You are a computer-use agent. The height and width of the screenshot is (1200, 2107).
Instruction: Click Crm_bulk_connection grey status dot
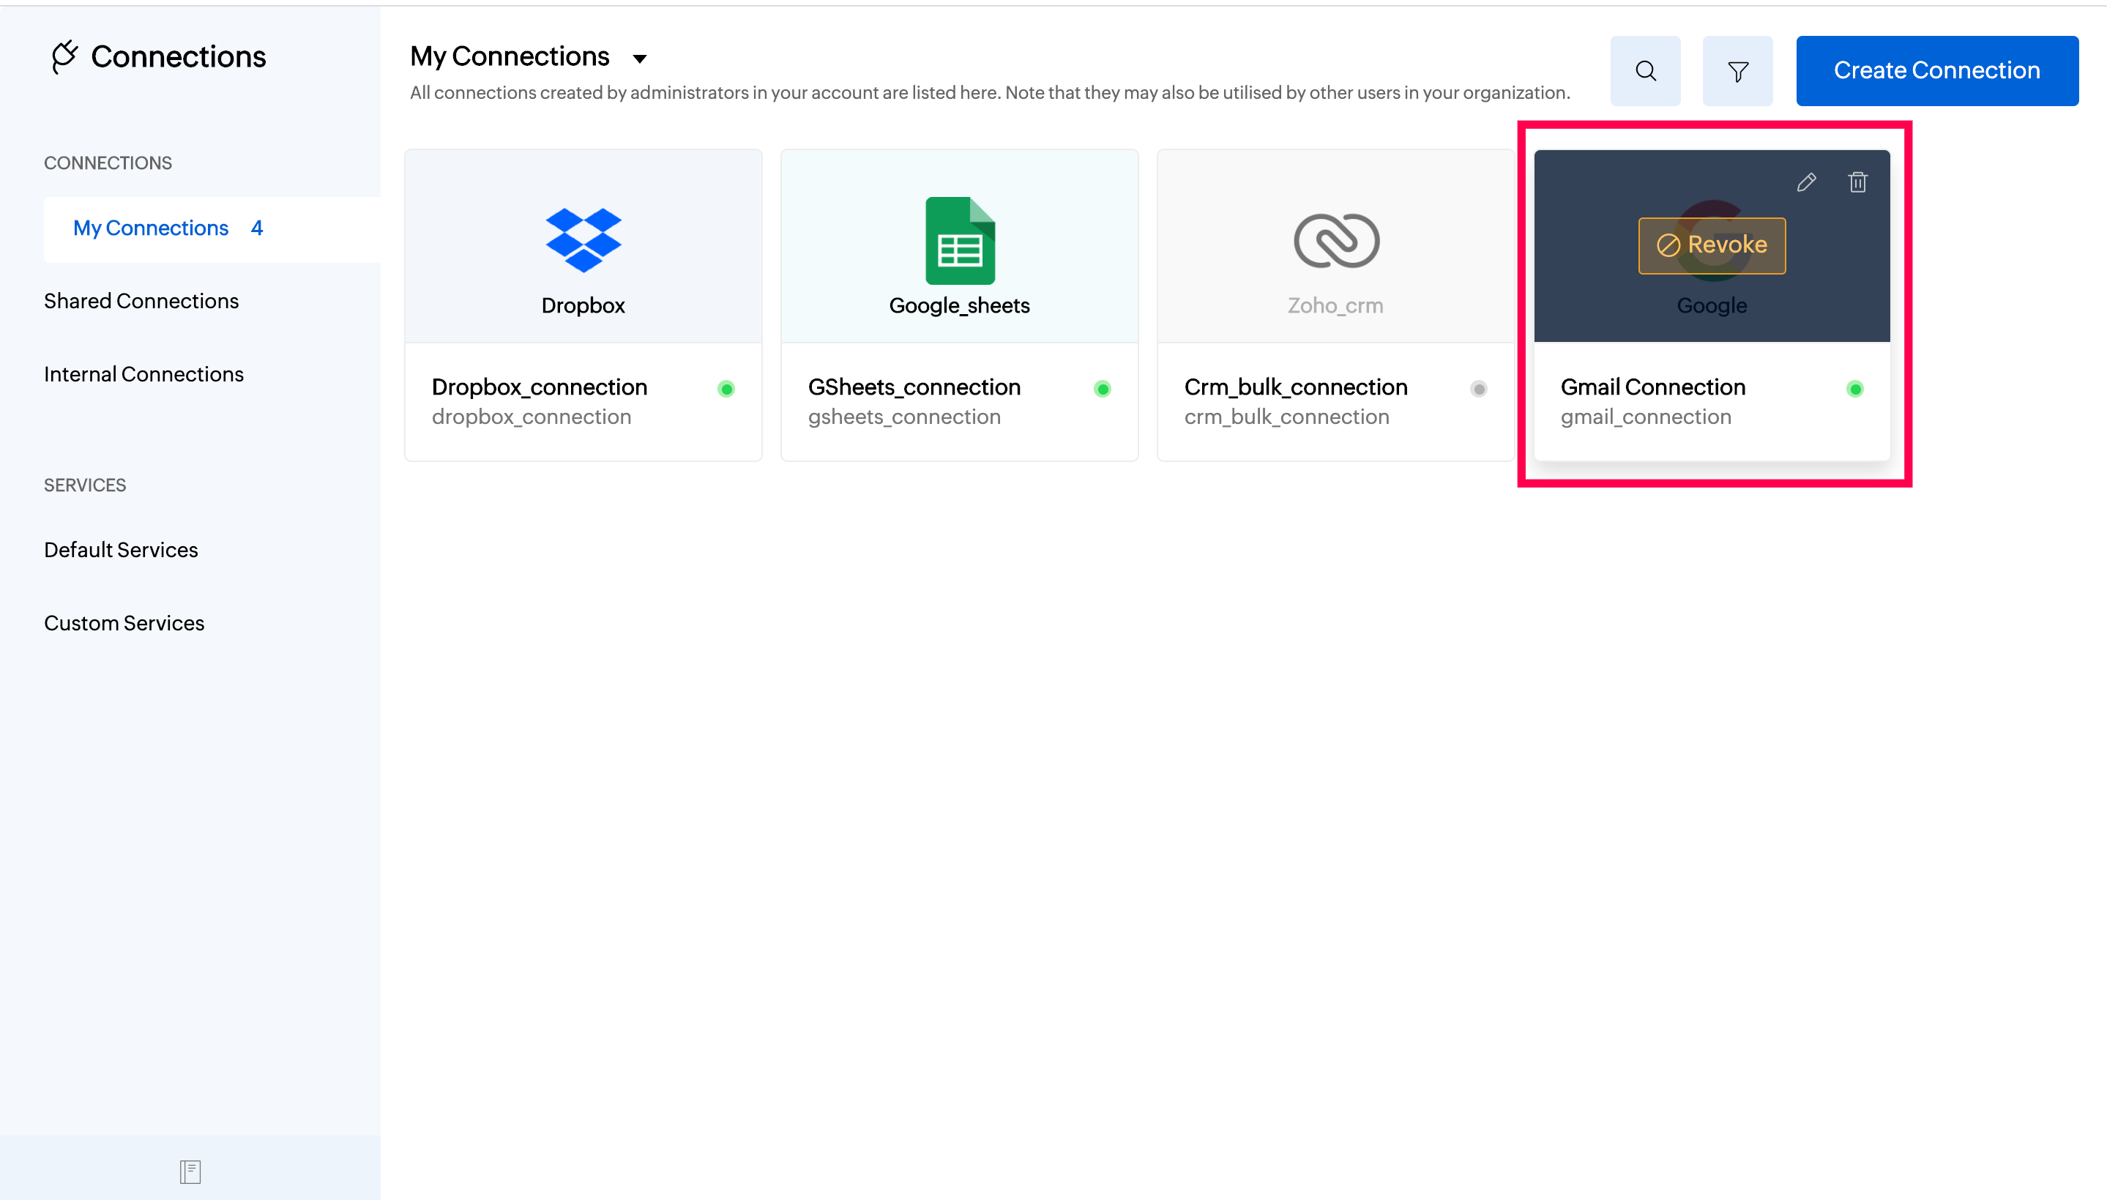point(1478,389)
